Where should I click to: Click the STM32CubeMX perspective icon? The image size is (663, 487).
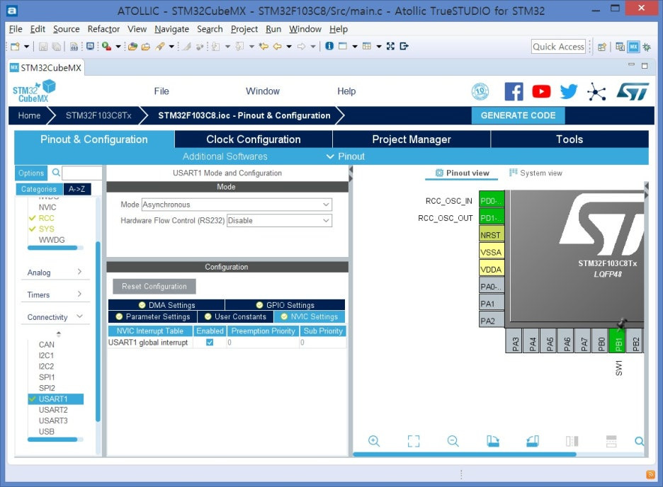pos(633,47)
